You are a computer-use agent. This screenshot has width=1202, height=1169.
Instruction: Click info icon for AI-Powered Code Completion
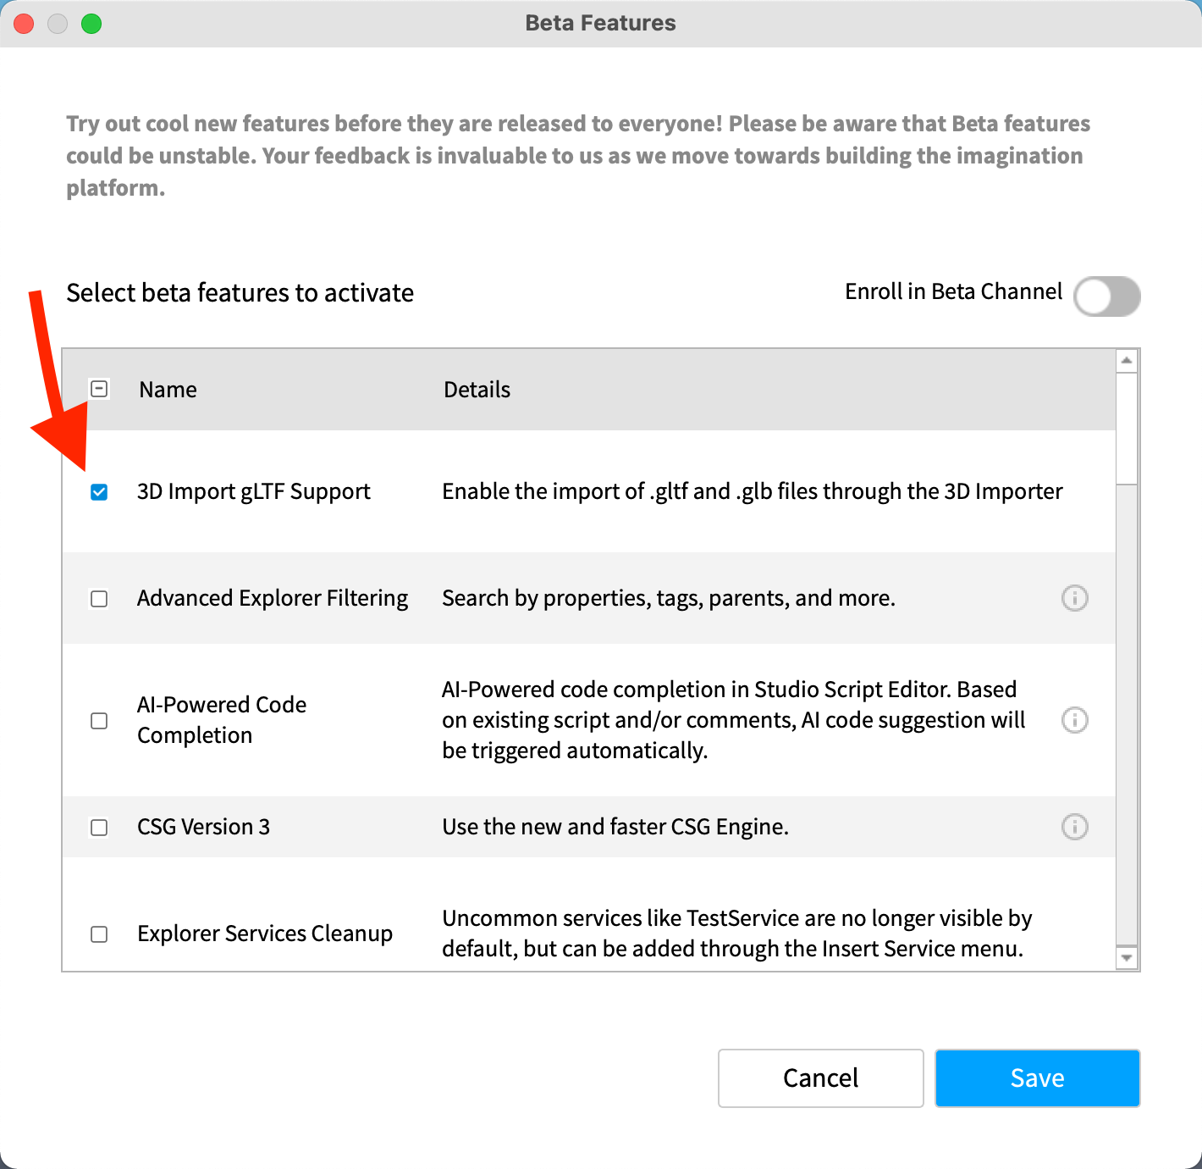click(x=1074, y=720)
